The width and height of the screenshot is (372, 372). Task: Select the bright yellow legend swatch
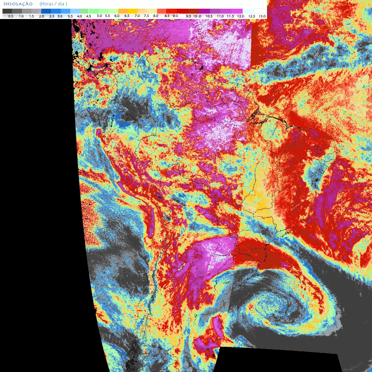(133, 11)
